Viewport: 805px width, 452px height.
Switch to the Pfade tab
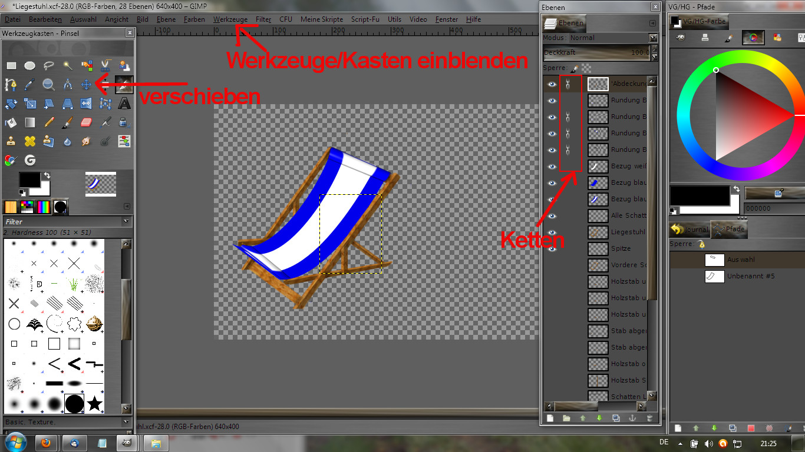point(729,230)
